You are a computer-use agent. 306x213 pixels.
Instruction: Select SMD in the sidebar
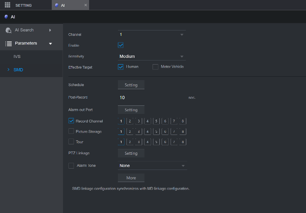click(x=18, y=70)
